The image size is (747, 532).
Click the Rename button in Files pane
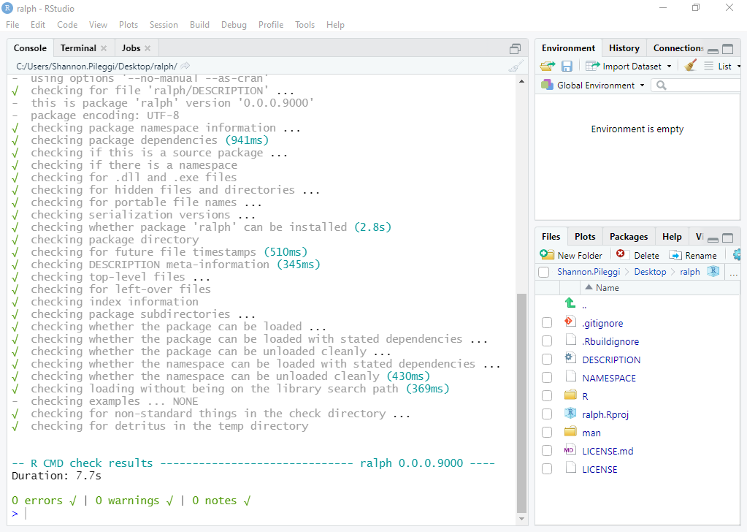click(x=693, y=255)
